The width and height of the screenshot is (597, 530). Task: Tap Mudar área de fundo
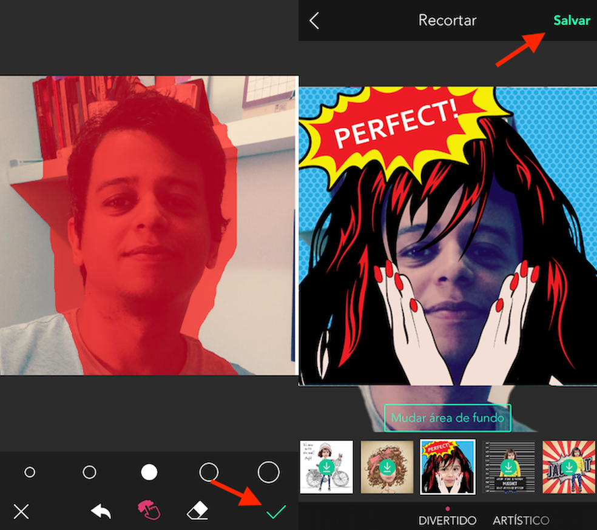[x=447, y=418]
